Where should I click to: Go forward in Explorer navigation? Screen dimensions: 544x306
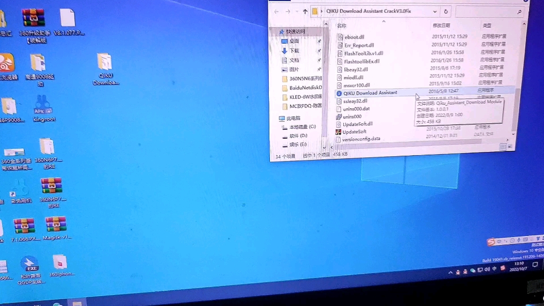coord(287,12)
